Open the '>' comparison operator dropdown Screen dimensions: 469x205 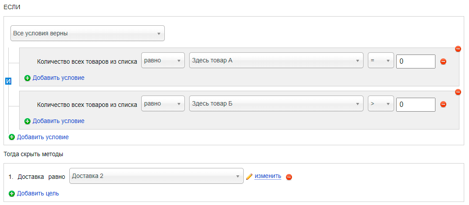pos(381,103)
